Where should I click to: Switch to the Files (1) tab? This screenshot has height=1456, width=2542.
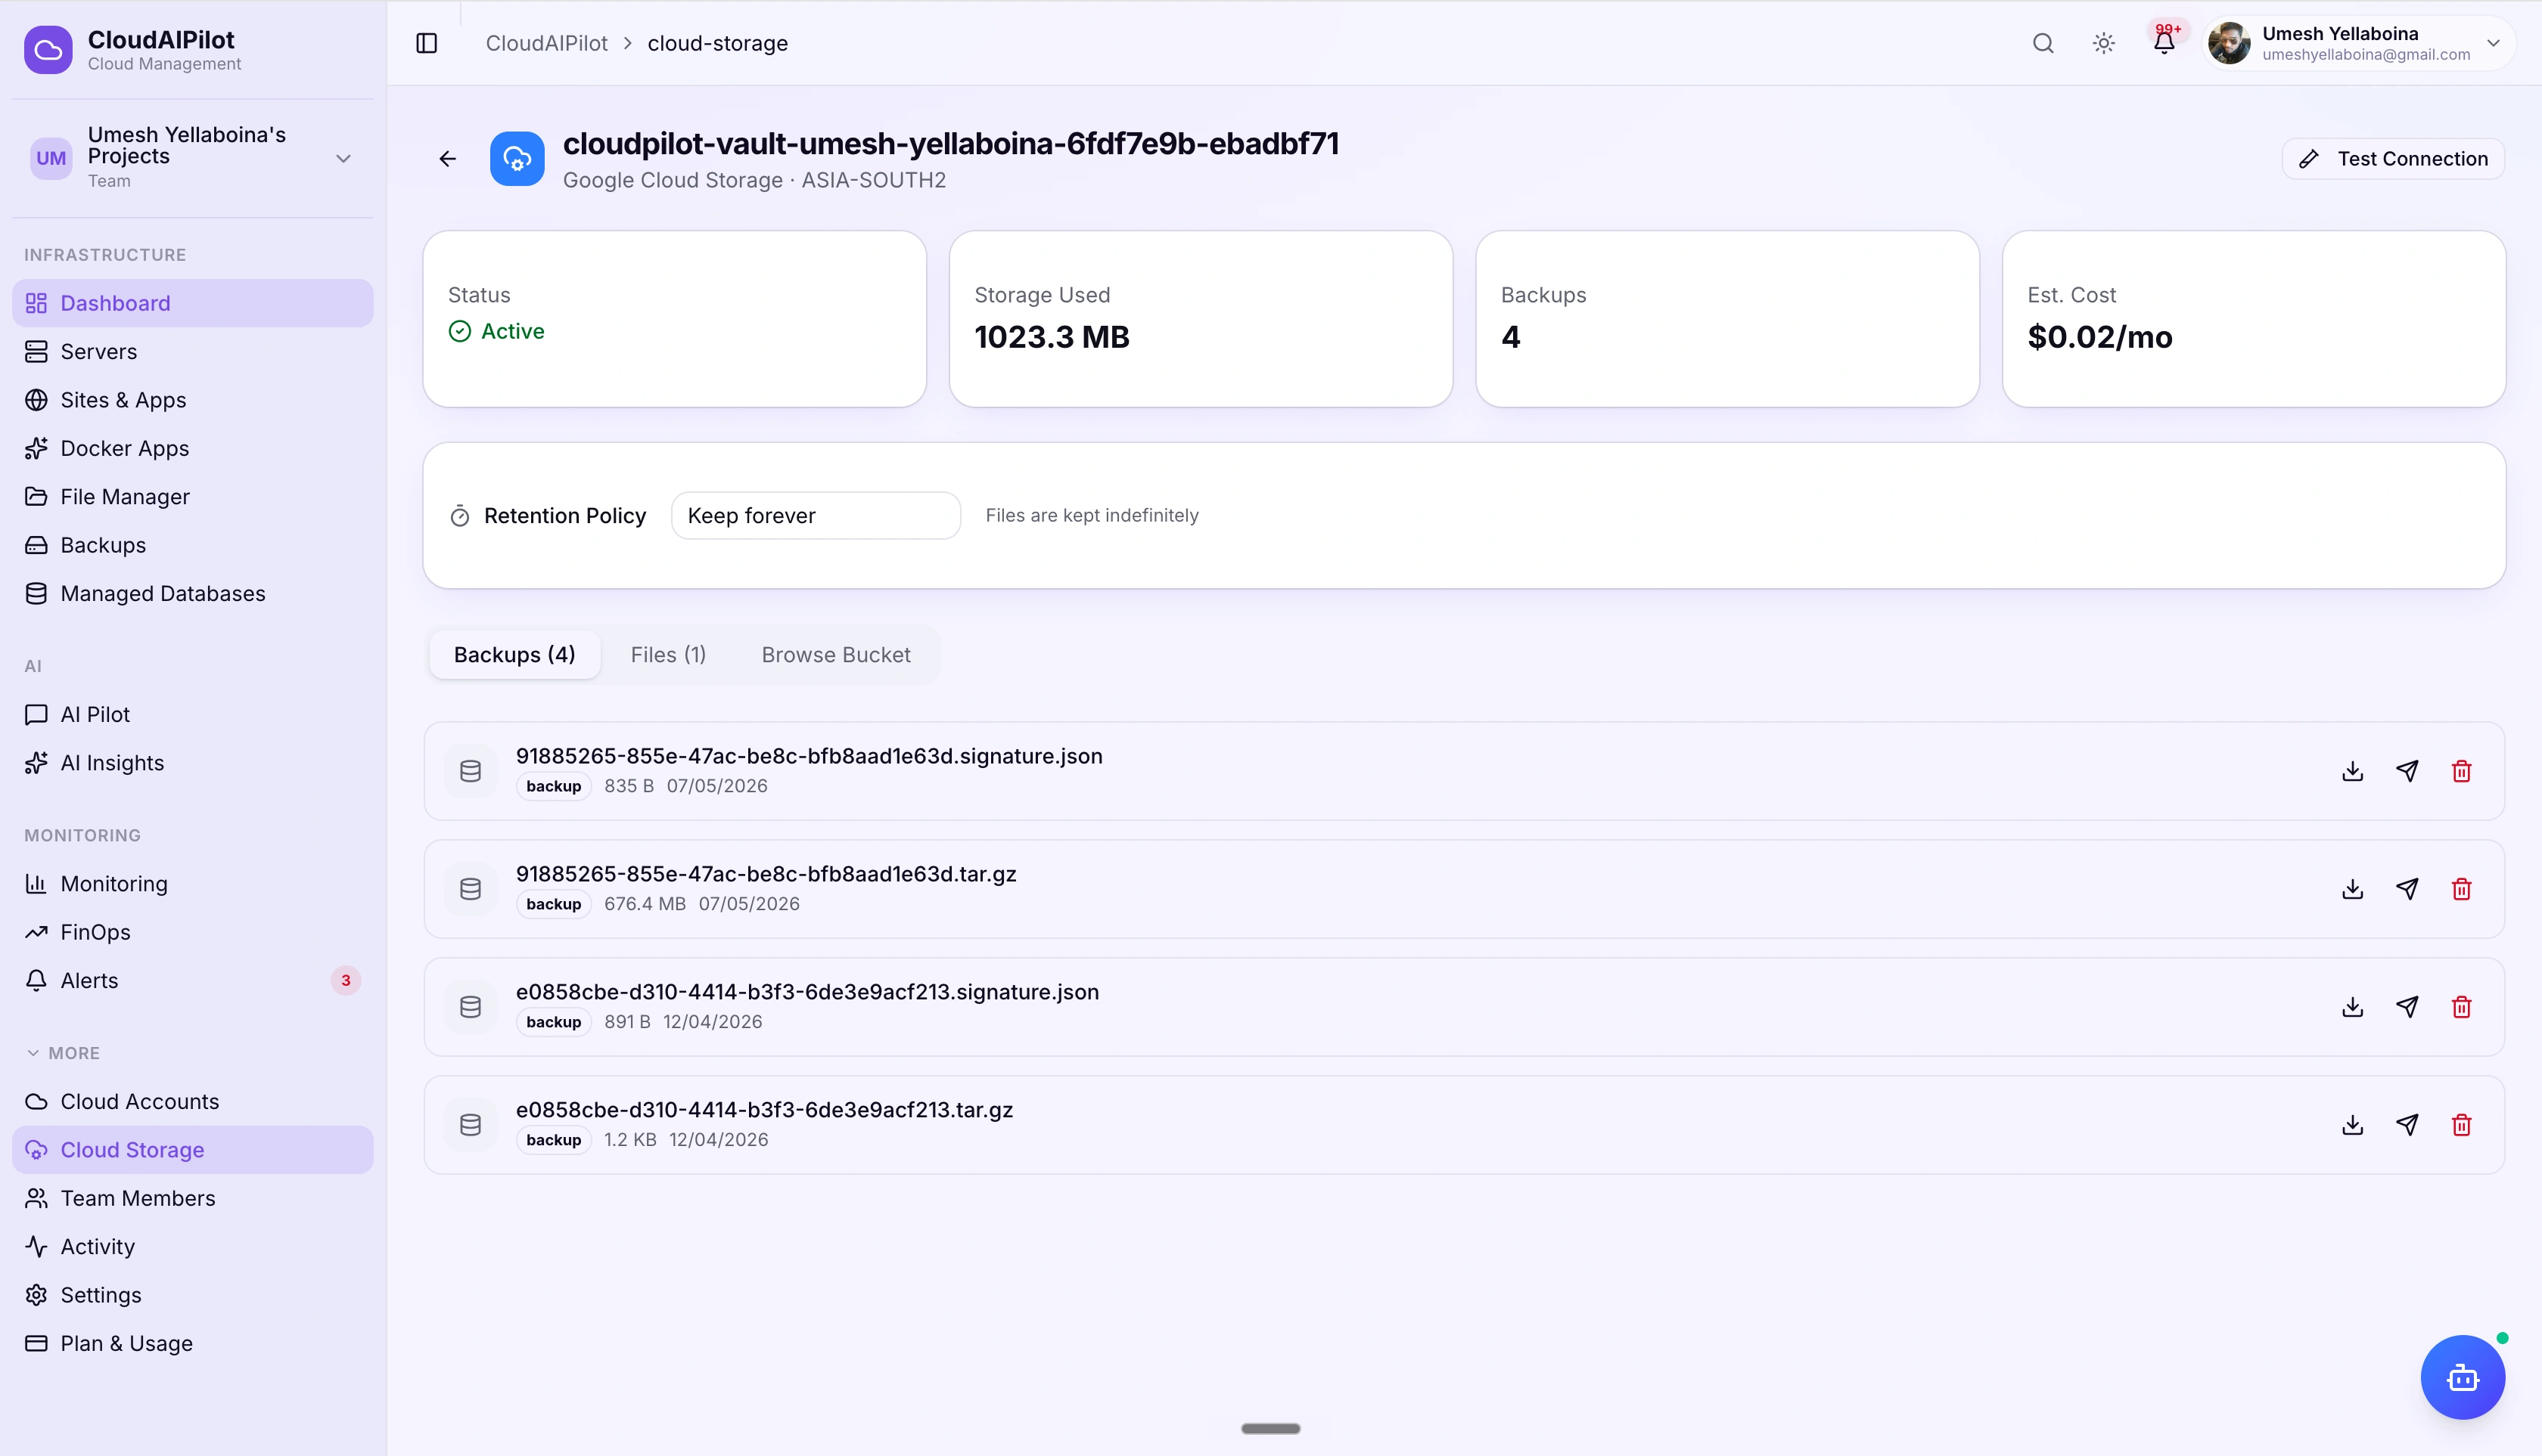[x=667, y=655]
